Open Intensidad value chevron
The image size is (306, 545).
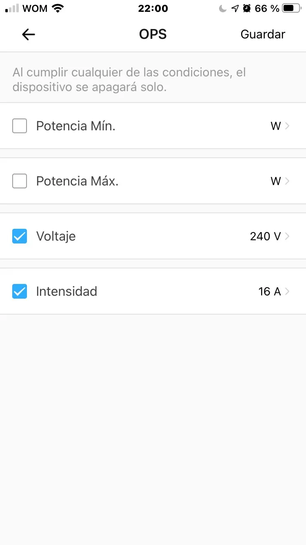(x=287, y=291)
